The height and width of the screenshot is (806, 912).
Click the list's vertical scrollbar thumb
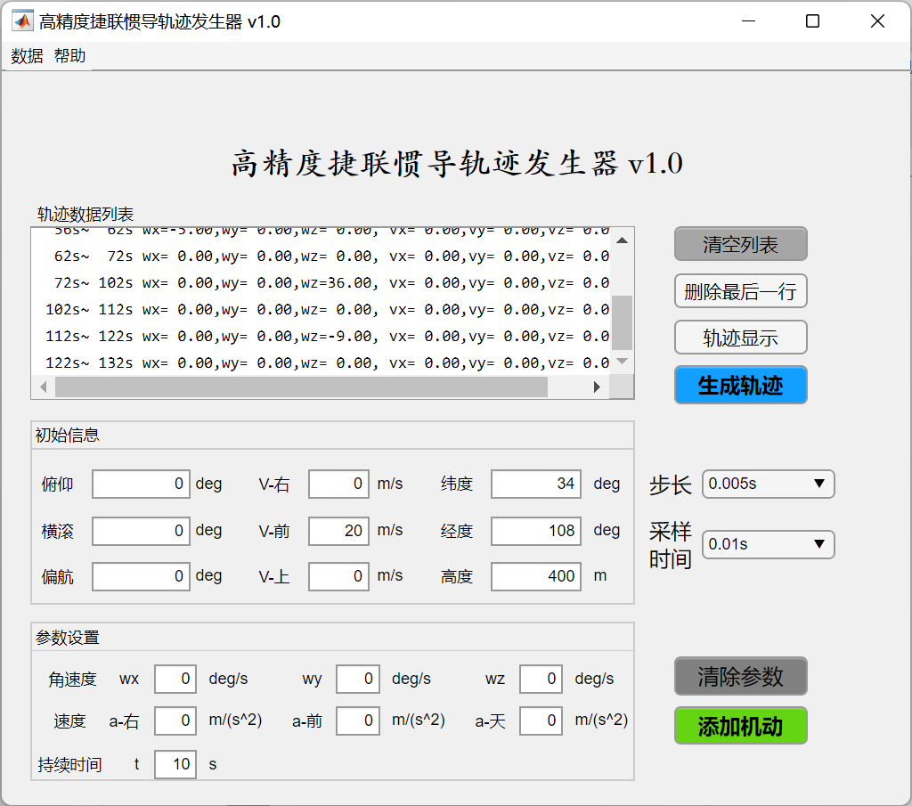(622, 322)
